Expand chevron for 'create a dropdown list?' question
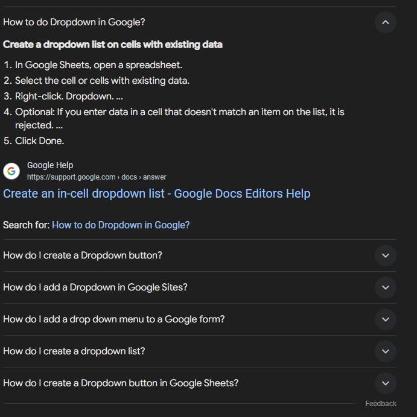Image resolution: width=417 pixels, height=417 pixels. [x=386, y=351]
